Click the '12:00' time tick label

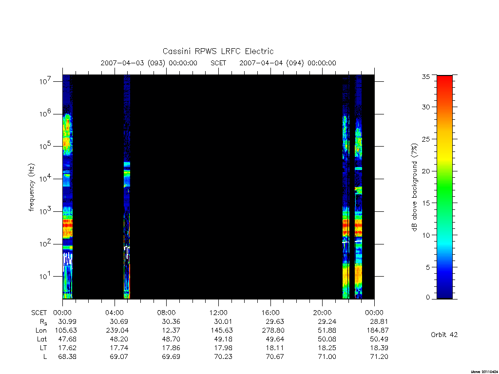click(x=218, y=313)
